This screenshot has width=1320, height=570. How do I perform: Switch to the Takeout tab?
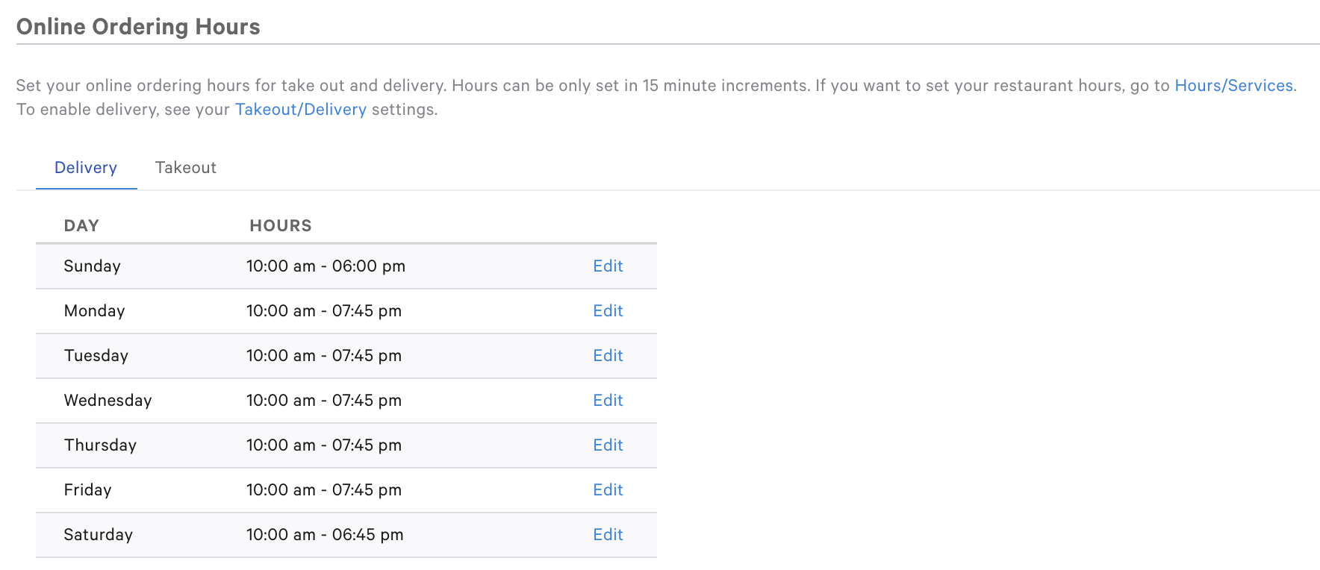tap(185, 167)
